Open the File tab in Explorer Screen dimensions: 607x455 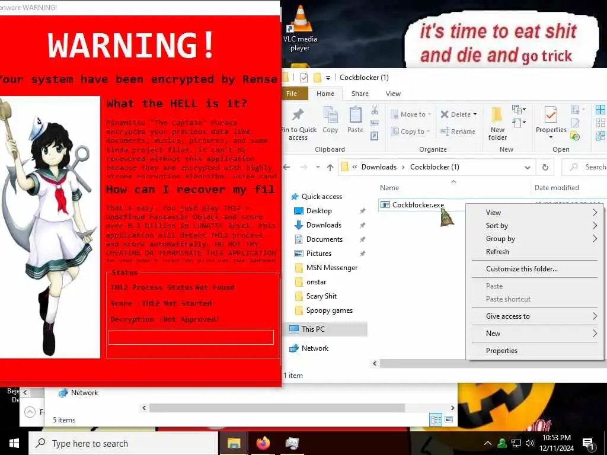tap(292, 94)
